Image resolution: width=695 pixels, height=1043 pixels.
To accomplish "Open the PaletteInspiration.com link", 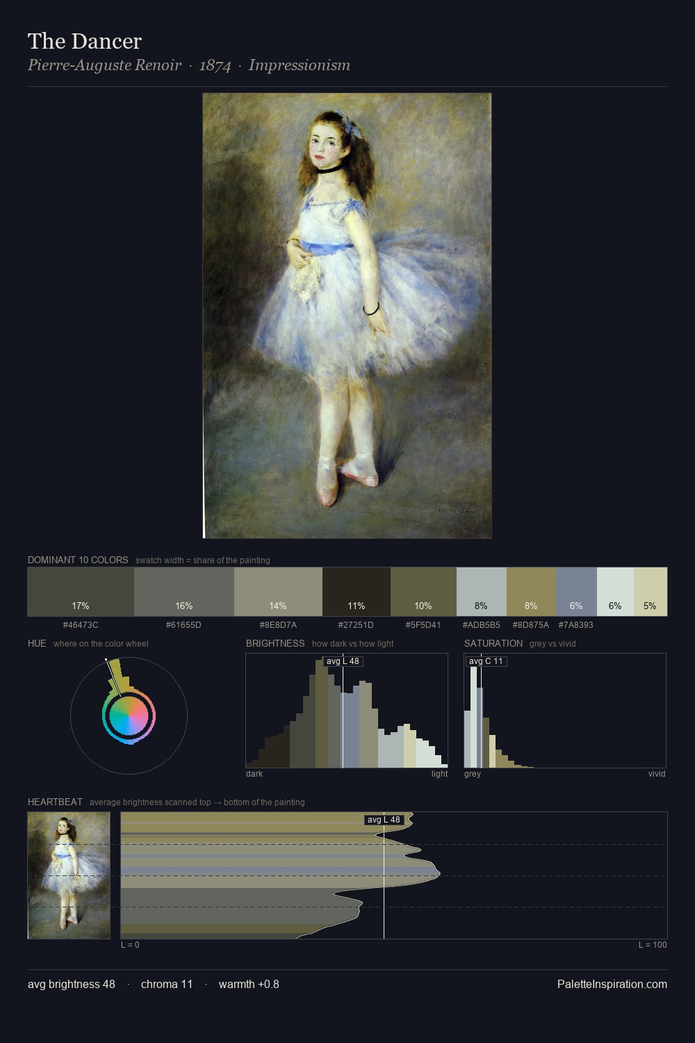I will point(612,984).
